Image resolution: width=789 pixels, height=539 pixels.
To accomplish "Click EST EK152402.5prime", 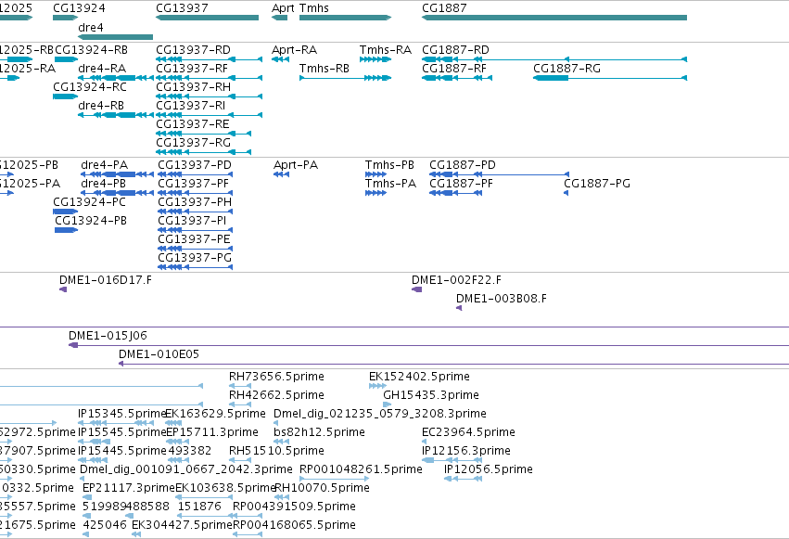I will click(419, 377).
